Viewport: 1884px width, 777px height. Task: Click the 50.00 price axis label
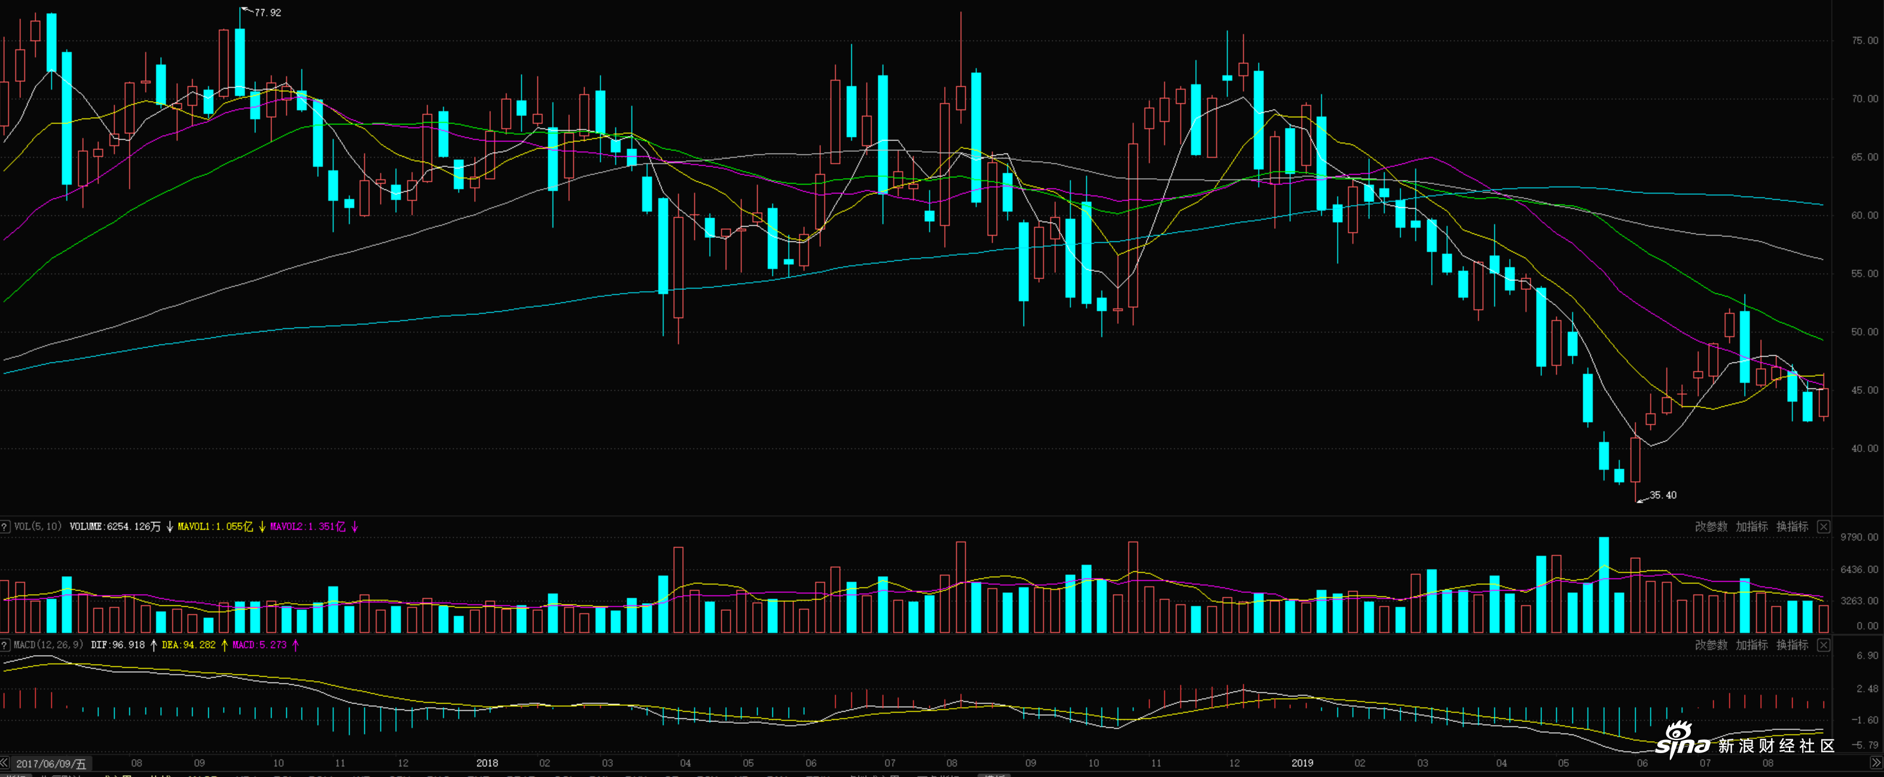(x=1864, y=332)
